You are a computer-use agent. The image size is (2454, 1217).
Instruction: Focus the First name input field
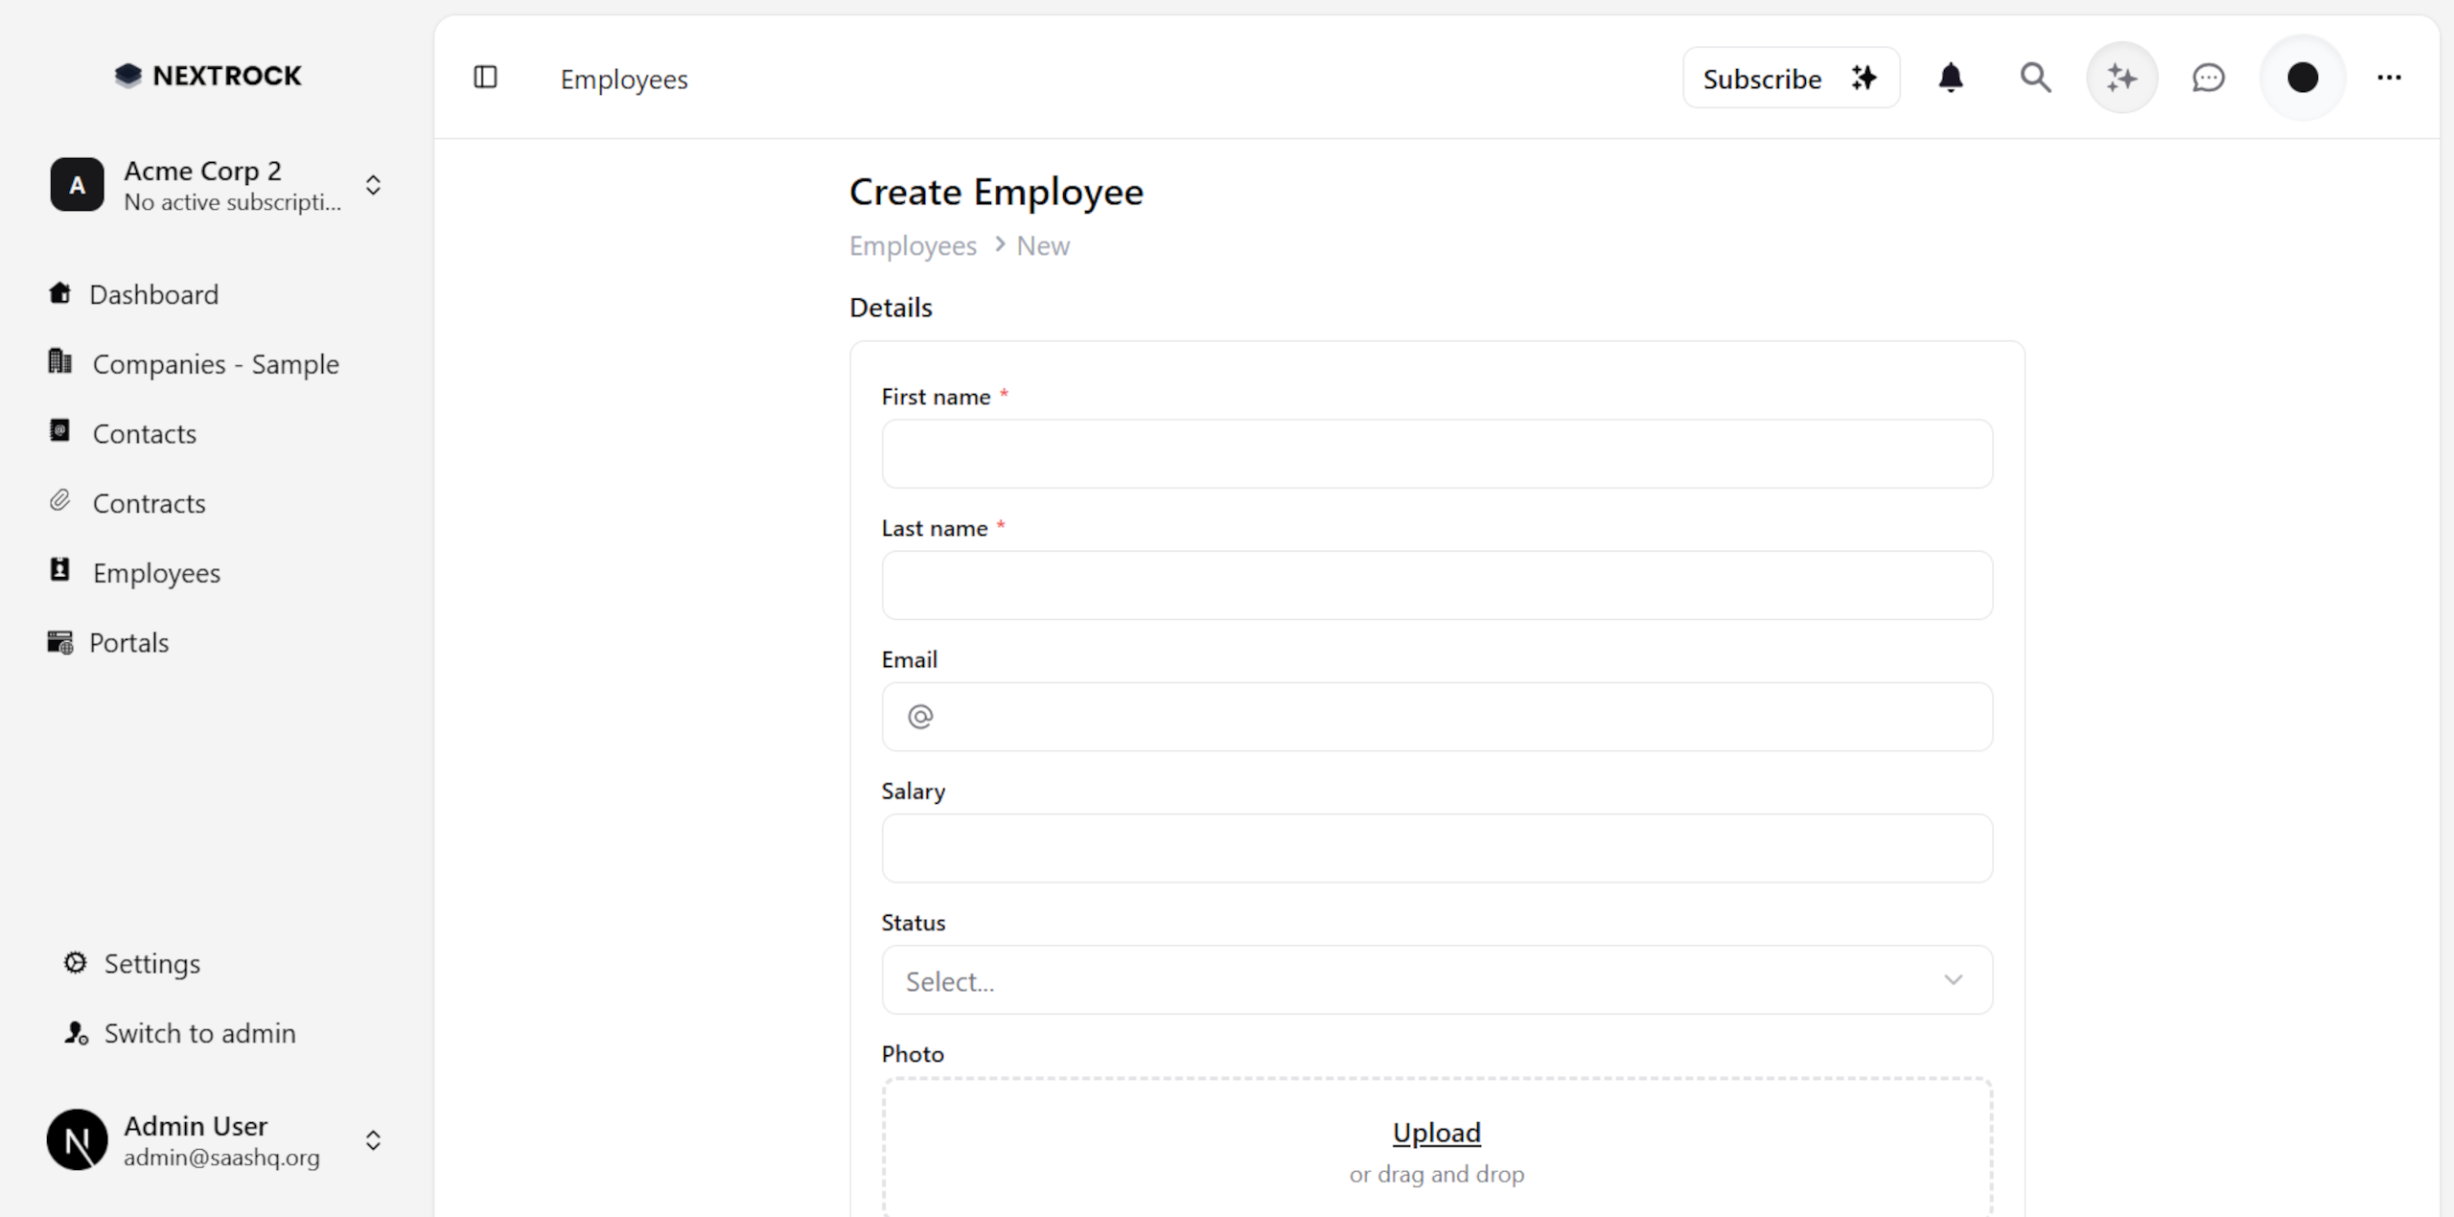(1436, 453)
